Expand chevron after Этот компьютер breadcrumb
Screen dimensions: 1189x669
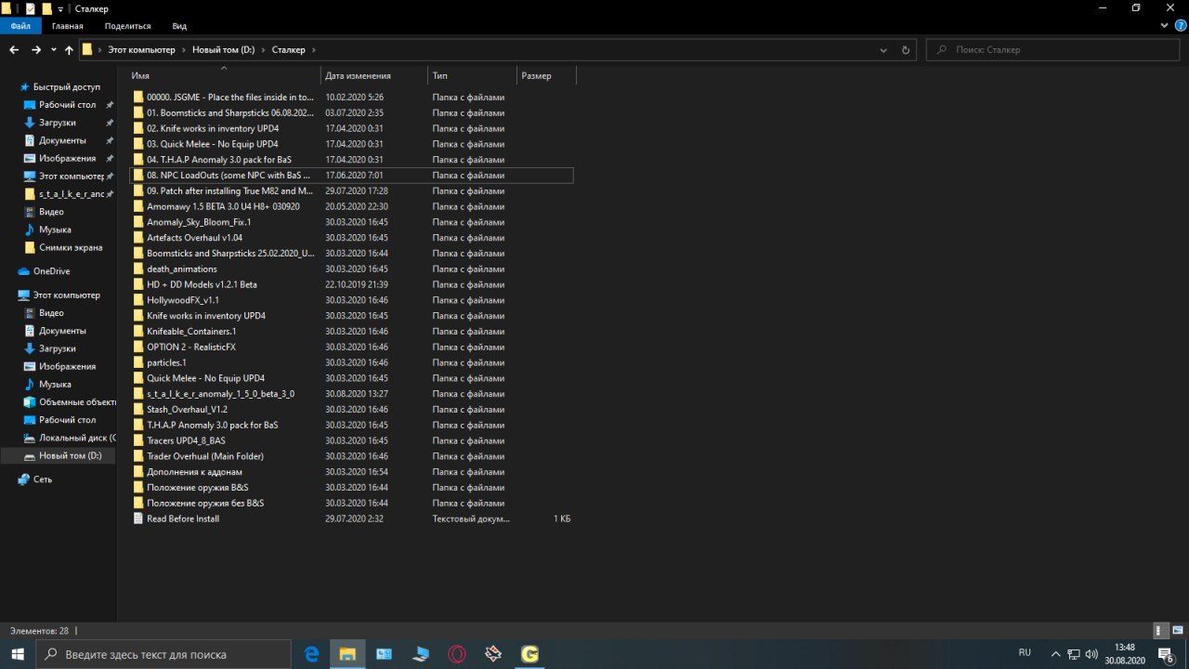(x=184, y=50)
